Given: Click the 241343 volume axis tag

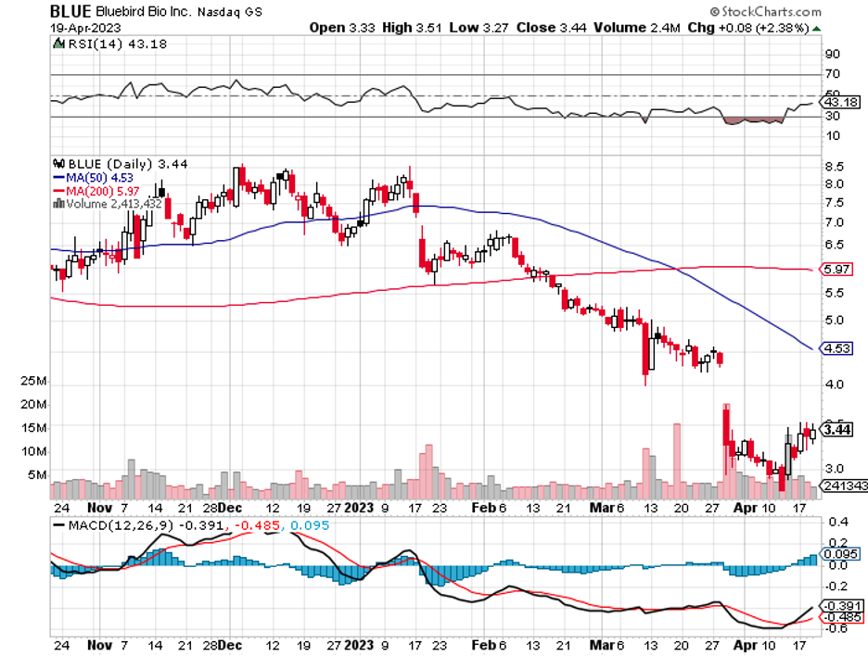Looking at the screenshot, I should [x=845, y=486].
